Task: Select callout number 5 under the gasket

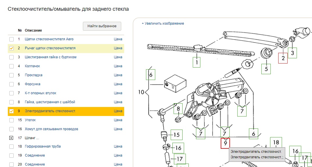Action: pyautogui.click(x=266, y=69)
